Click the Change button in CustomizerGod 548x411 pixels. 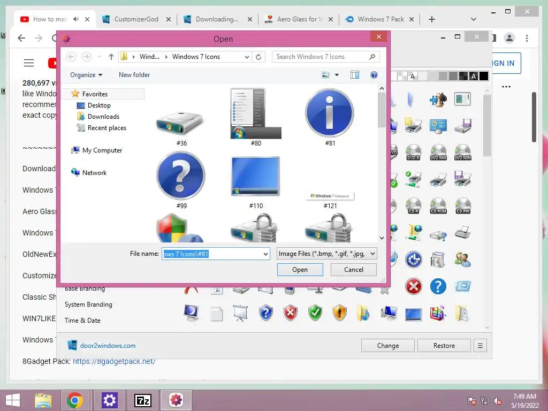[x=388, y=346]
